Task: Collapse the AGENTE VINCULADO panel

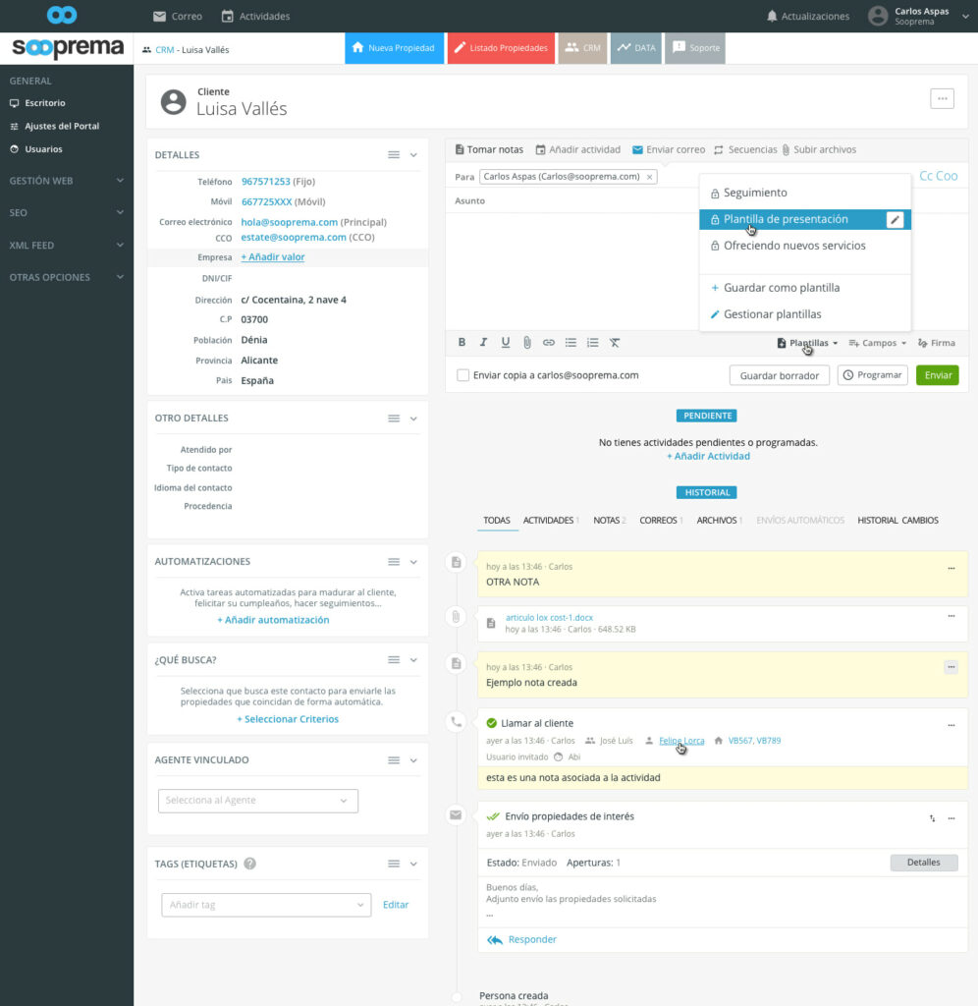Action: coord(413,760)
